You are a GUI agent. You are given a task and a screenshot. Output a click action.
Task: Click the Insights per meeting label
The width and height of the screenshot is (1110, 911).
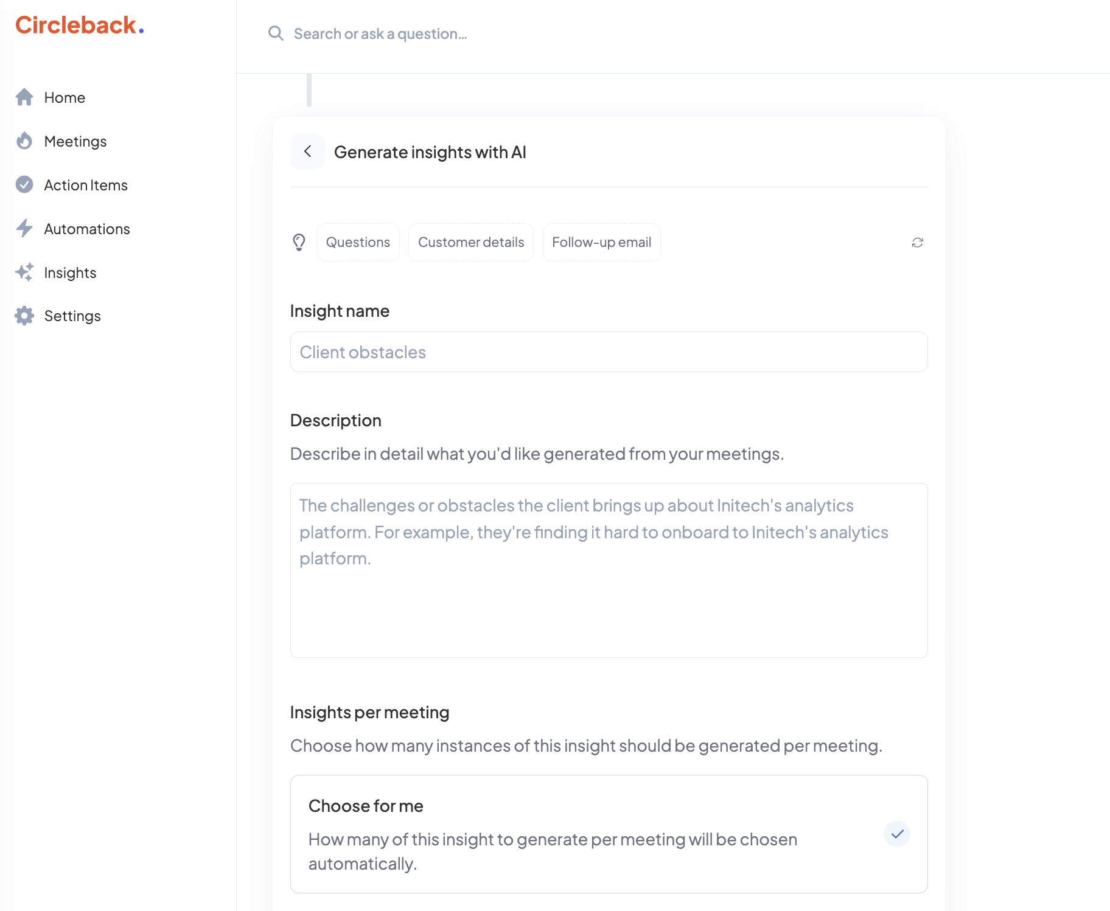click(370, 713)
